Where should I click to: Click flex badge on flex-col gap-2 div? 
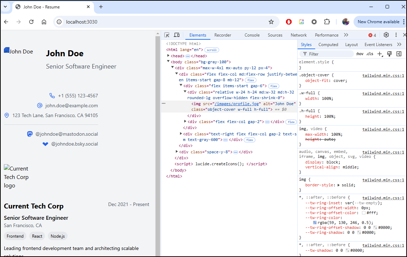point(291,122)
